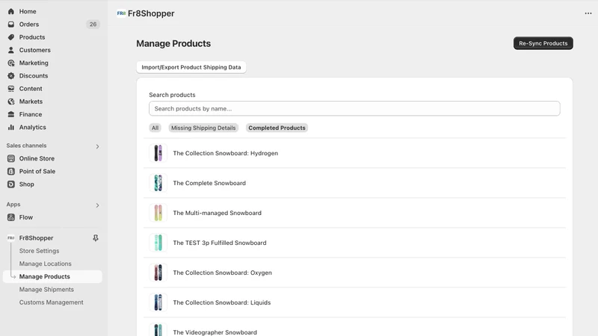The width and height of the screenshot is (598, 336).
Task: Open The Collection Snowboard: Hydrogen
Action: 226,153
